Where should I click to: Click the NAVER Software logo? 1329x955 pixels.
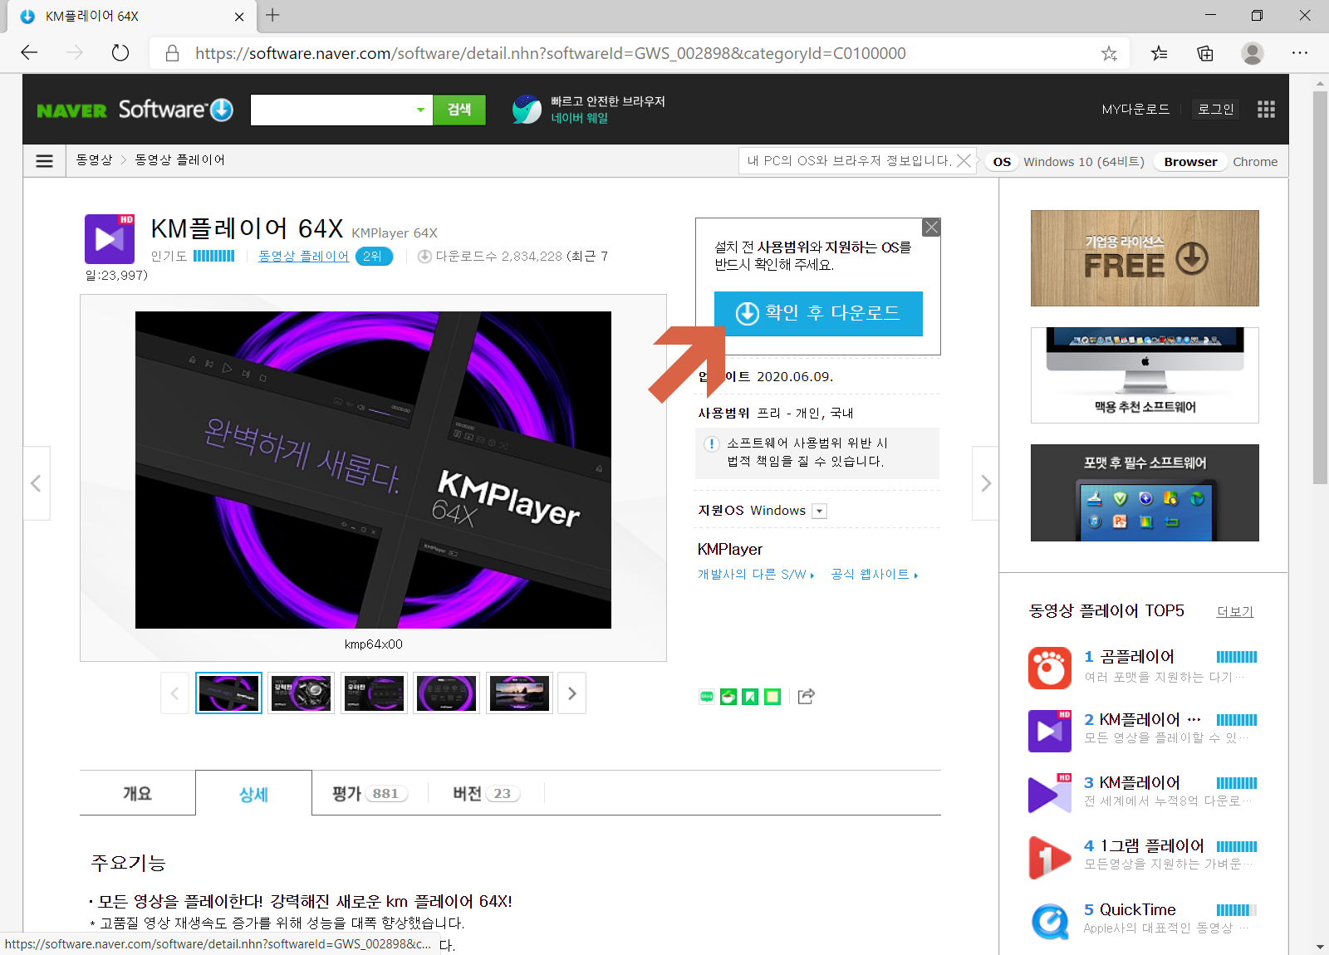135,110
